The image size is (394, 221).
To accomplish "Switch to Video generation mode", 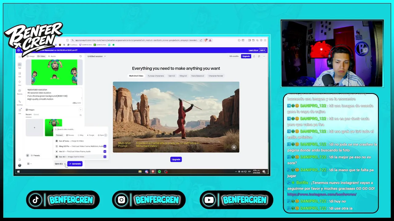I will (x=41, y=56).
